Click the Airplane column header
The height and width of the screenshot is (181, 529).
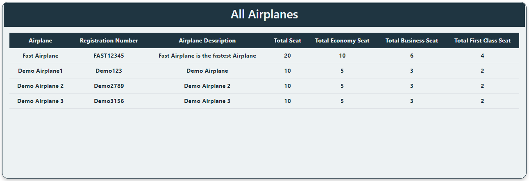coord(41,40)
